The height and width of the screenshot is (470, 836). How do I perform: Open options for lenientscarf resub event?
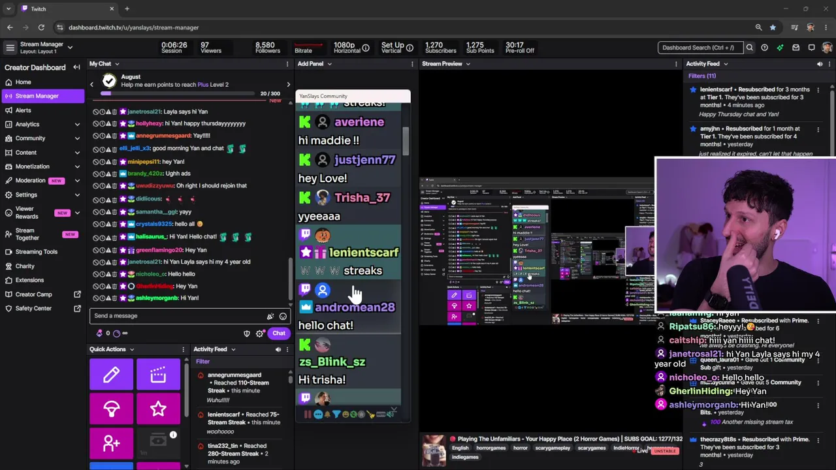pyautogui.click(x=818, y=90)
